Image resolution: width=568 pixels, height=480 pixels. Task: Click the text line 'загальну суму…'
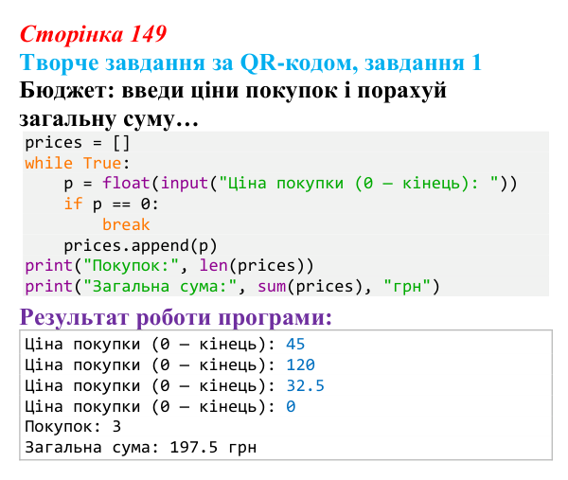pyautogui.click(x=109, y=118)
